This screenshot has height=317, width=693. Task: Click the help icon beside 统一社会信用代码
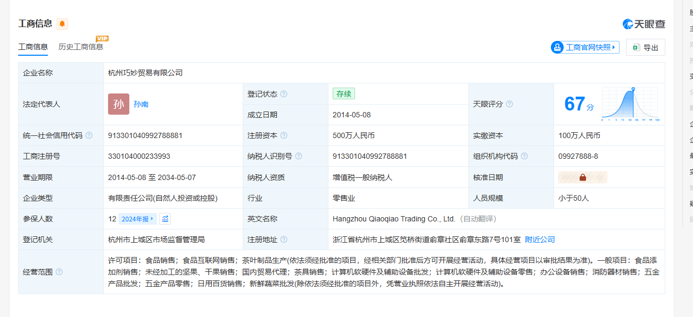click(89, 135)
